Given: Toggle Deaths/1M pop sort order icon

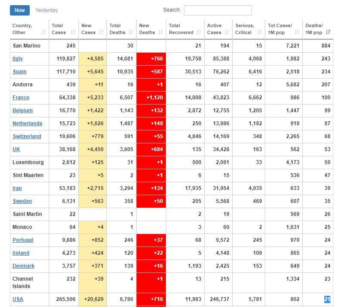Looking at the screenshot, I should [x=328, y=32].
